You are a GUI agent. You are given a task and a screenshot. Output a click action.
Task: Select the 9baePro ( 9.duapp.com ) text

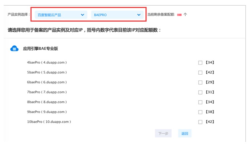(47, 112)
